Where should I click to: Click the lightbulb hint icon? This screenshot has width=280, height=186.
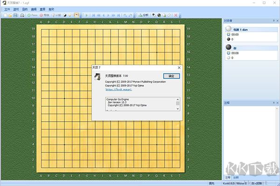[70, 15]
